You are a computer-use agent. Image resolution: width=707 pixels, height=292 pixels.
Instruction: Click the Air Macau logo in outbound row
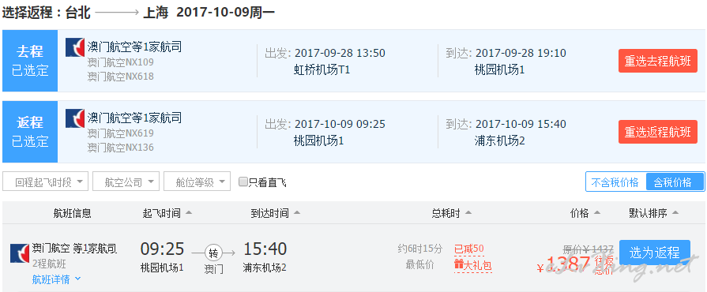[x=75, y=47]
